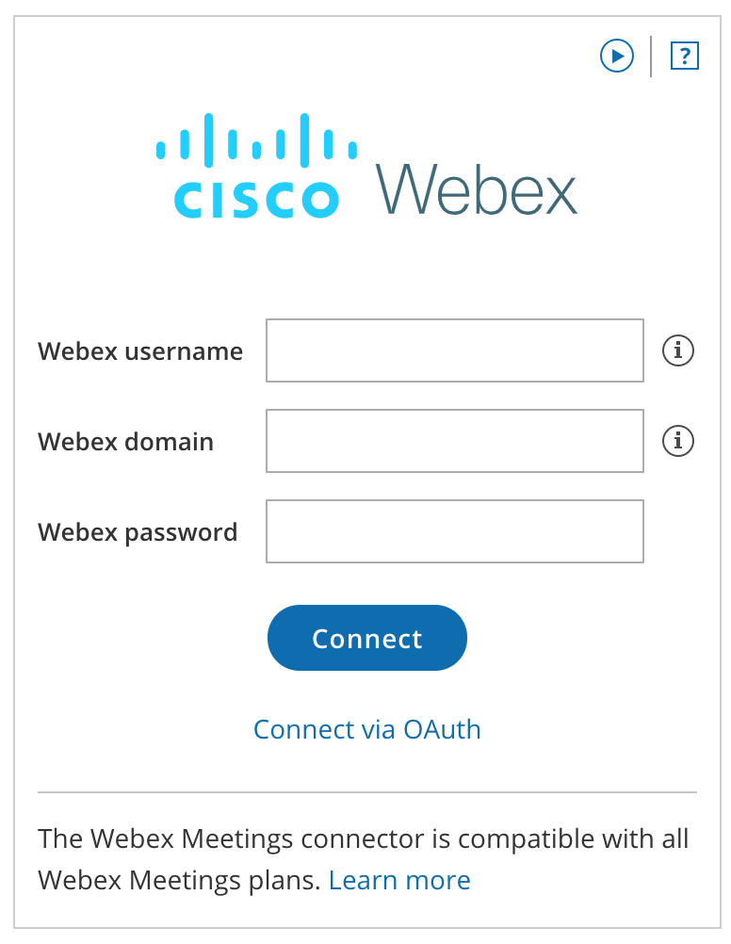731x944 pixels.
Task: Click the Webex username label
Action: click(140, 351)
